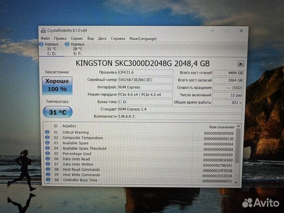
Task: Click status dot for Available Spare row
Action: pos(47,142)
